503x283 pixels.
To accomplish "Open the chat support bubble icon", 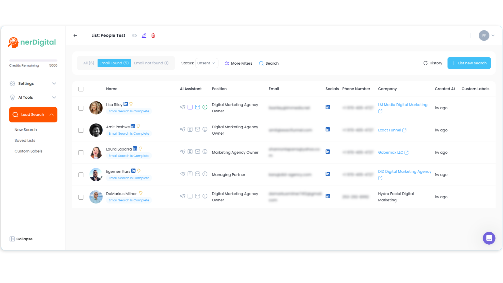I will pyautogui.click(x=489, y=238).
